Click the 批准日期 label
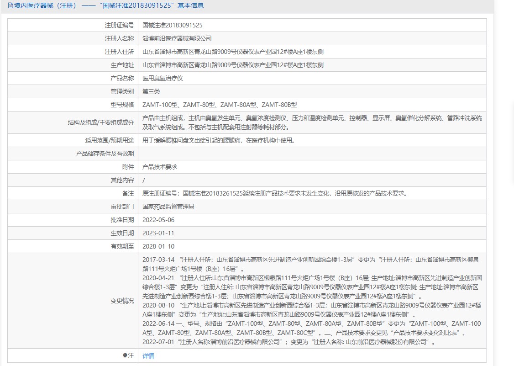This screenshot has height=366, width=514. (122, 220)
